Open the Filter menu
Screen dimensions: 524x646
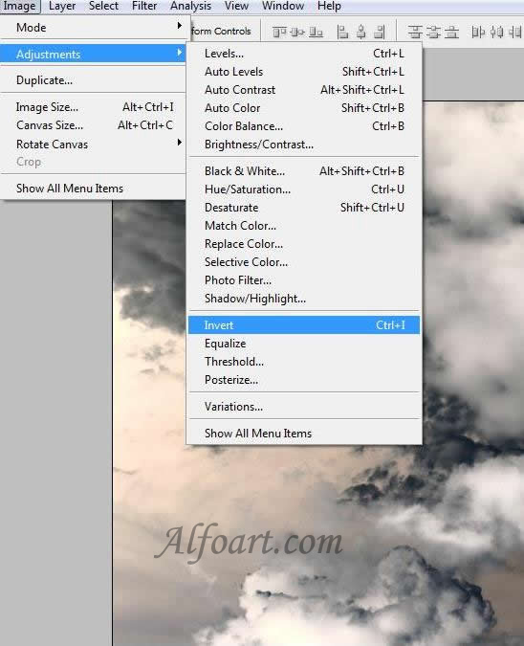144,6
